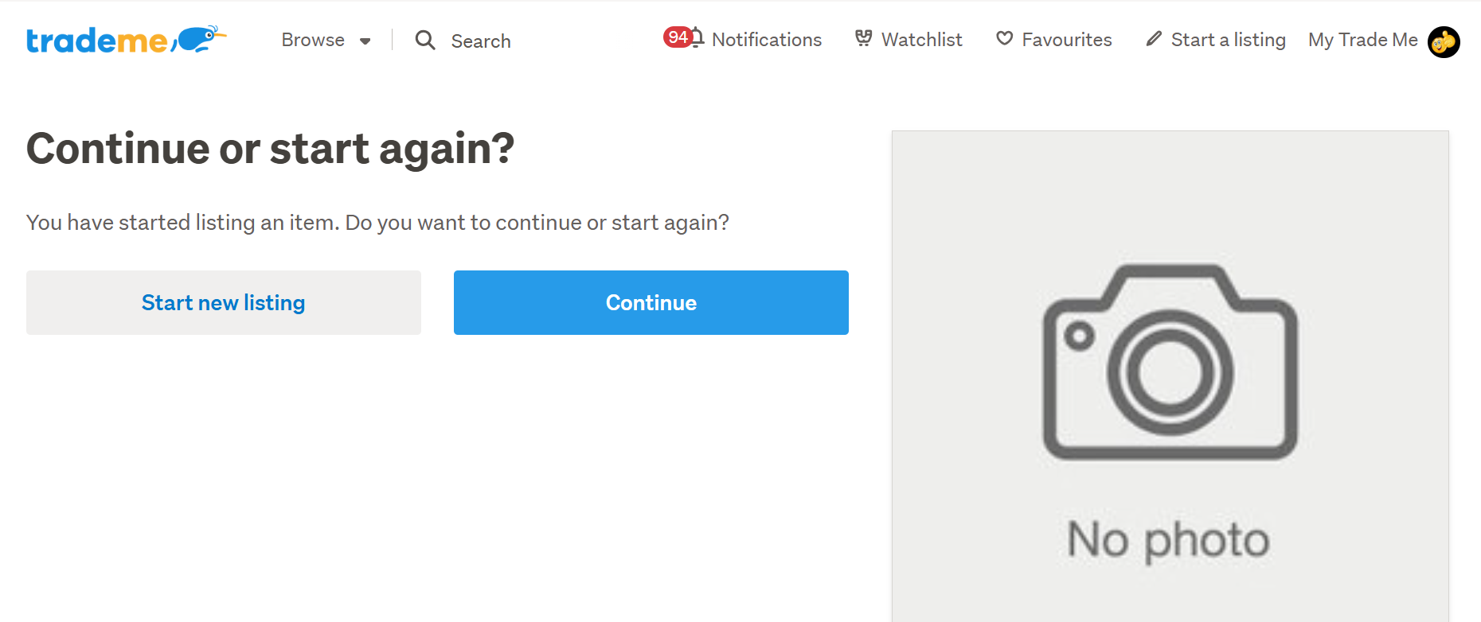1481x622 pixels.
Task: Expand the Browse dropdown arrow
Action: (365, 41)
